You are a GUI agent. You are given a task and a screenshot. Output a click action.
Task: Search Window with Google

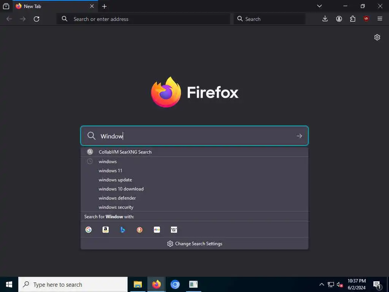(x=89, y=230)
